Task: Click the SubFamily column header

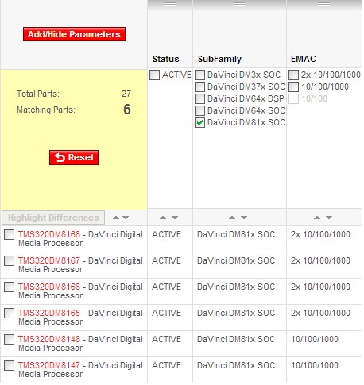Action: pos(219,59)
